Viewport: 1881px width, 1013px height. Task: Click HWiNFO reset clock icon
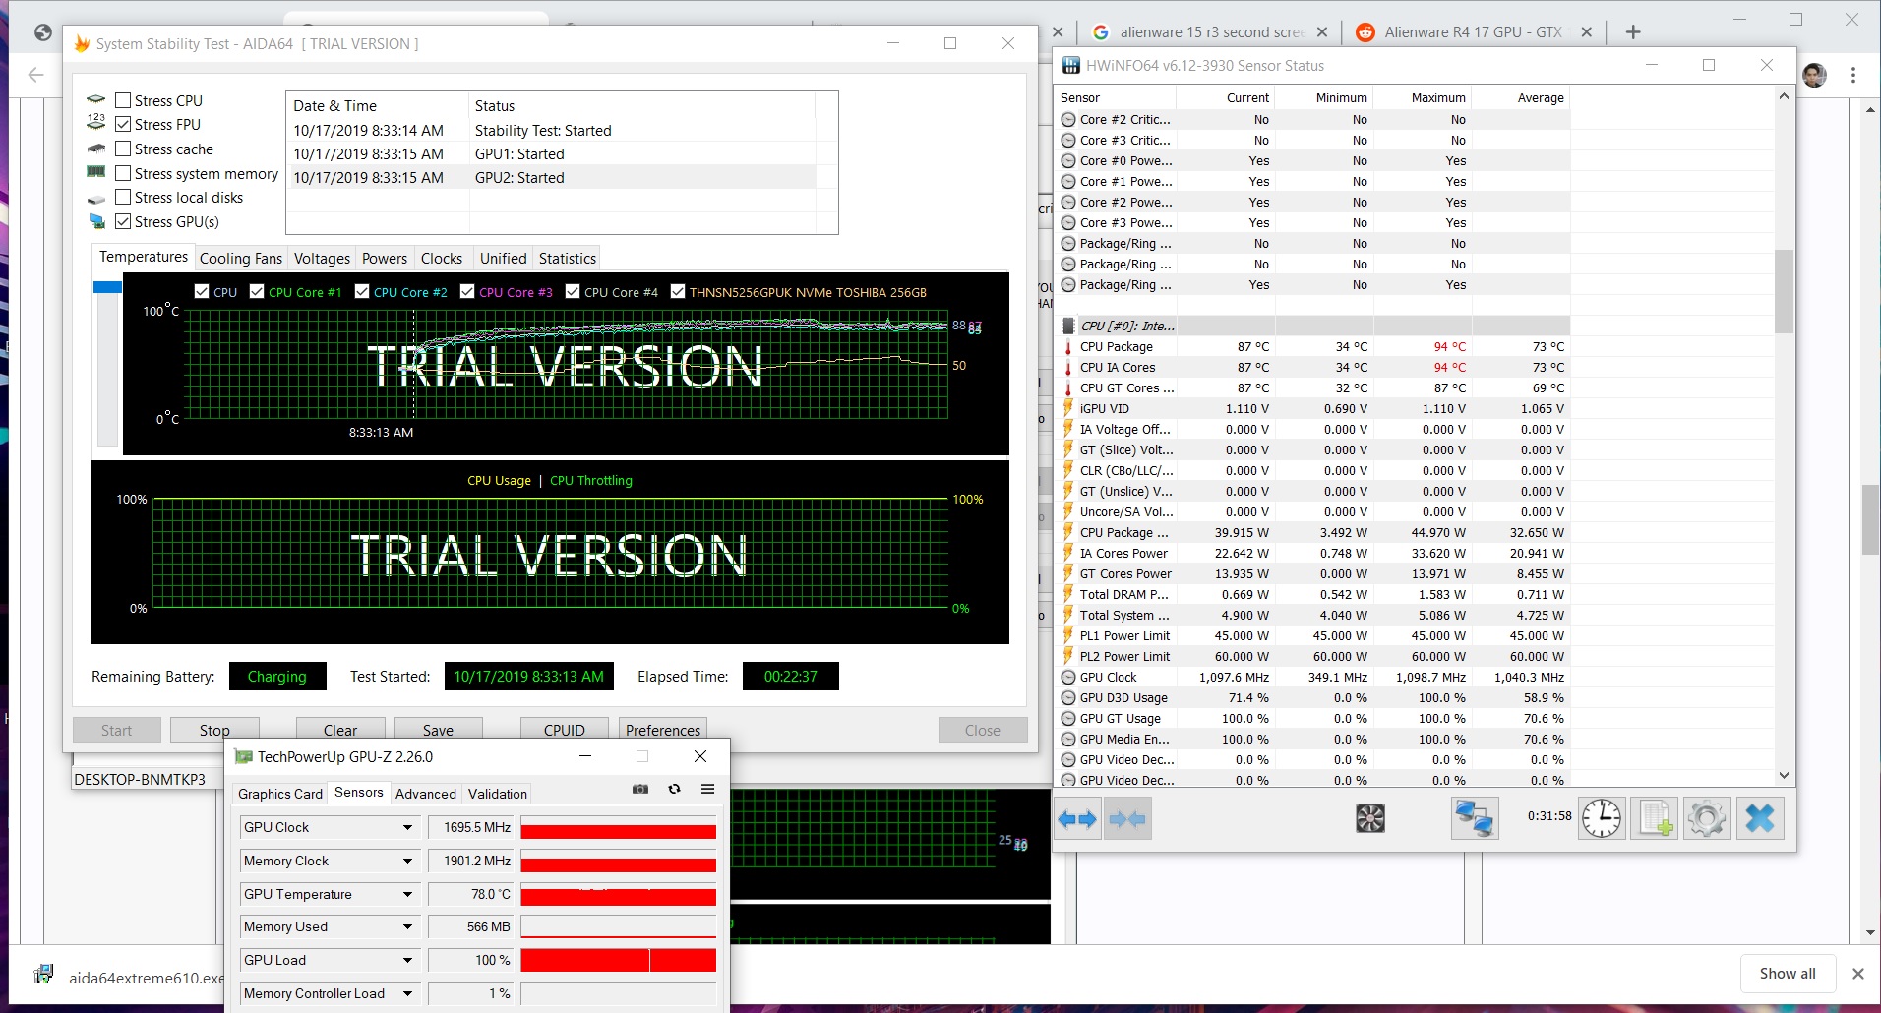1601,818
